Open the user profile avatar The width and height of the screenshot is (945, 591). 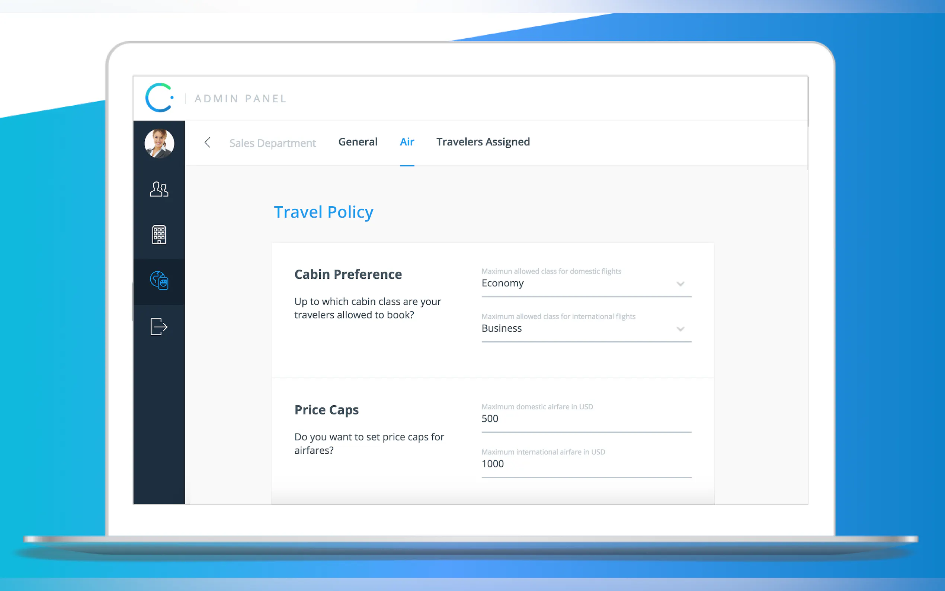click(159, 143)
